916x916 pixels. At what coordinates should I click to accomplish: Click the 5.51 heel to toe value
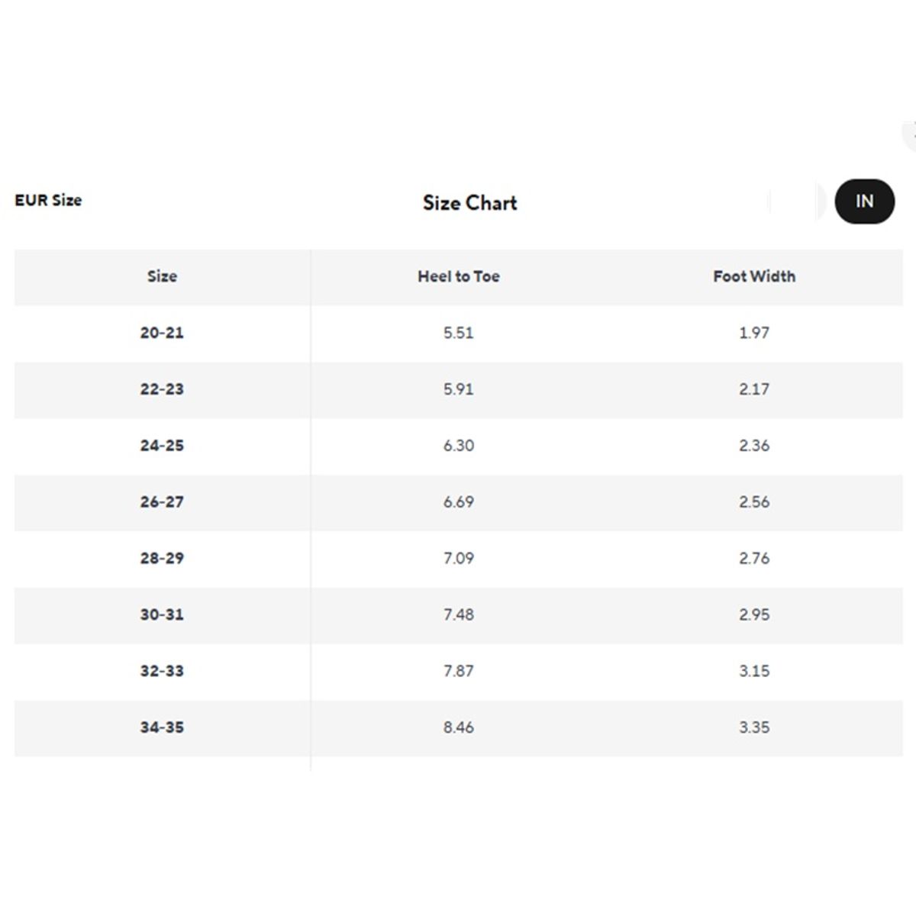click(x=459, y=333)
